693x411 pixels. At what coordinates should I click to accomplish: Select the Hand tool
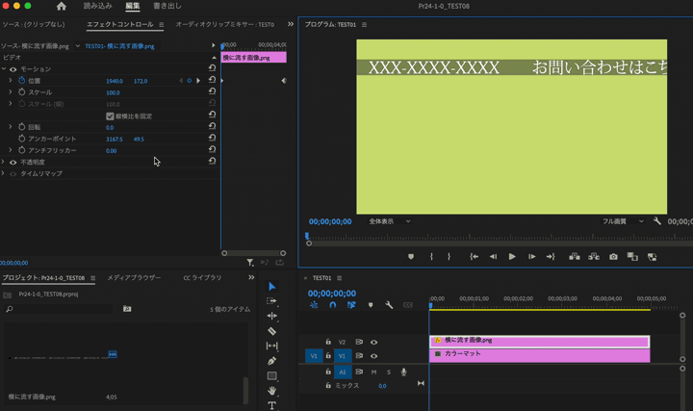pos(271,391)
